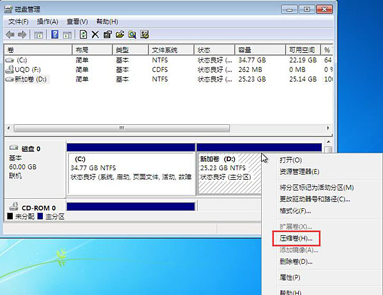The image size is (383, 295).
Task: Sort by the 容量 column header
Action: coord(246,50)
